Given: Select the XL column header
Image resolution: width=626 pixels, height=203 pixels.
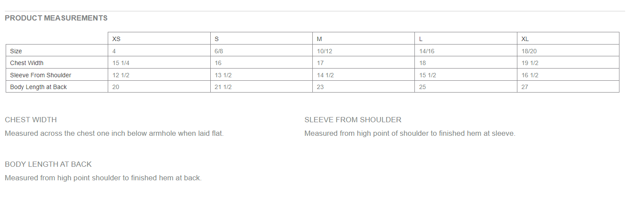Looking at the screenshot, I should tap(525, 39).
